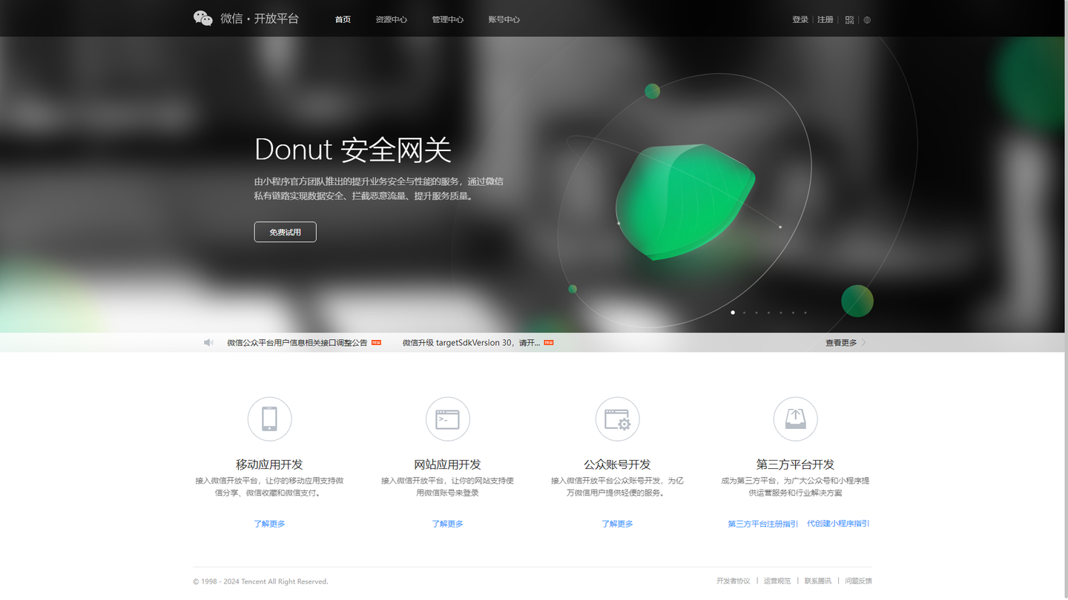Click the green leaf banner illustration
The width and height of the screenshot is (1068, 600).
[x=685, y=201]
